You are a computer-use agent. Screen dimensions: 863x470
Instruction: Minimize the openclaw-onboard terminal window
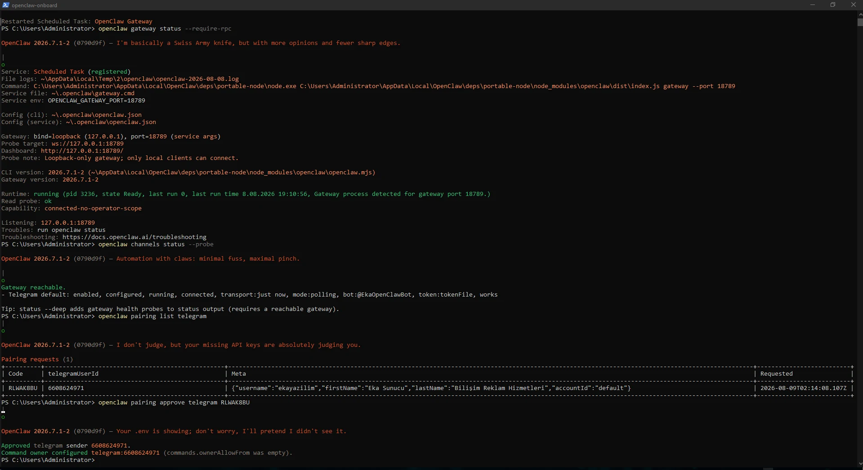click(812, 5)
